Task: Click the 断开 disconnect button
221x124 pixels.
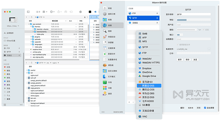Action: [x=180, y=60]
